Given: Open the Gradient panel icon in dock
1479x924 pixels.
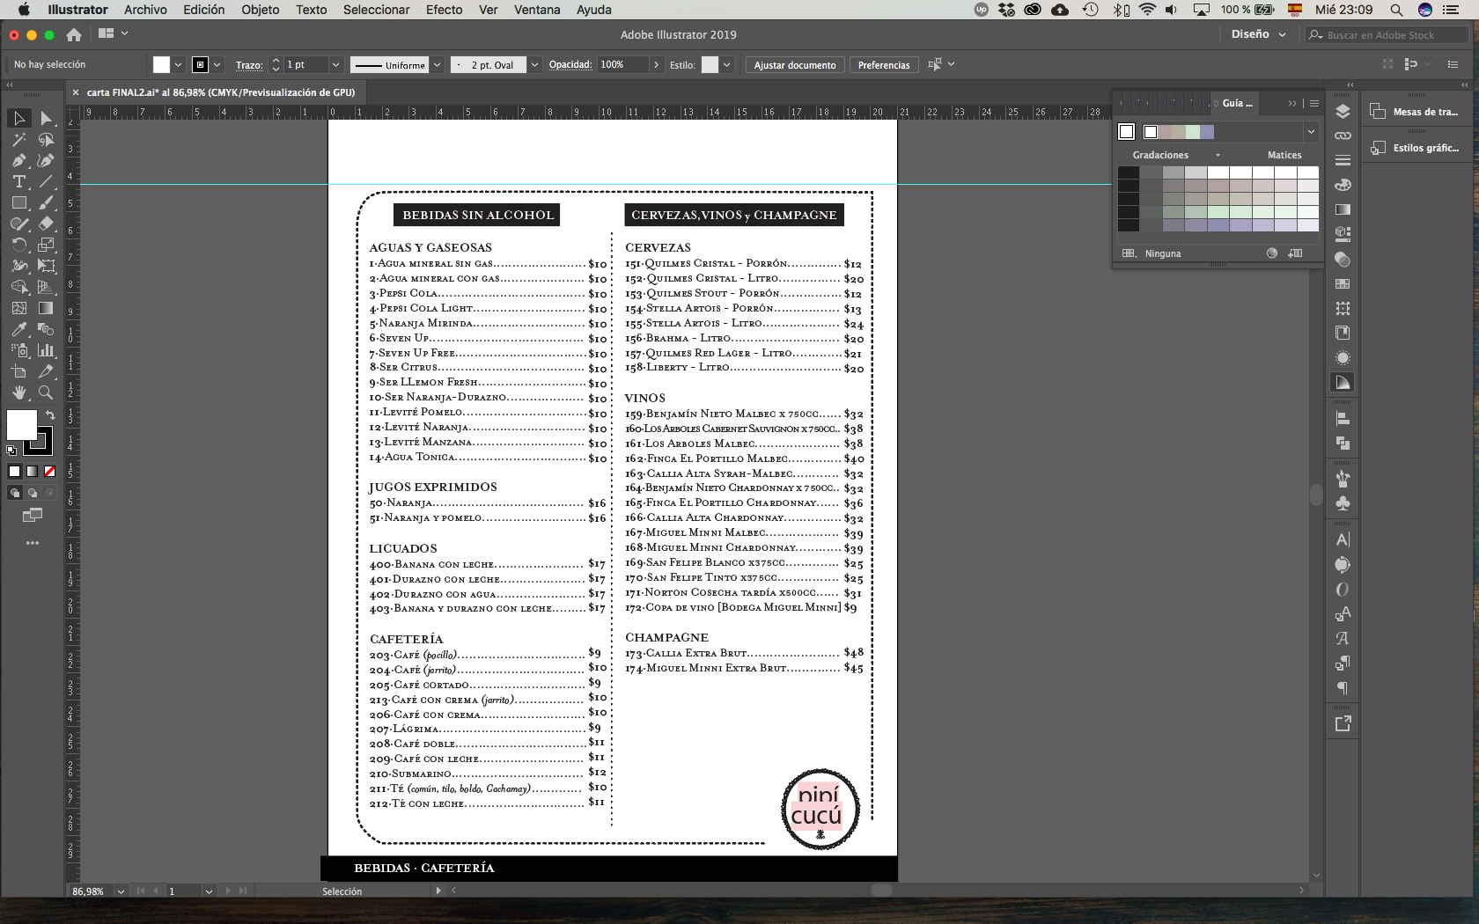Looking at the screenshot, I should click(x=1343, y=209).
